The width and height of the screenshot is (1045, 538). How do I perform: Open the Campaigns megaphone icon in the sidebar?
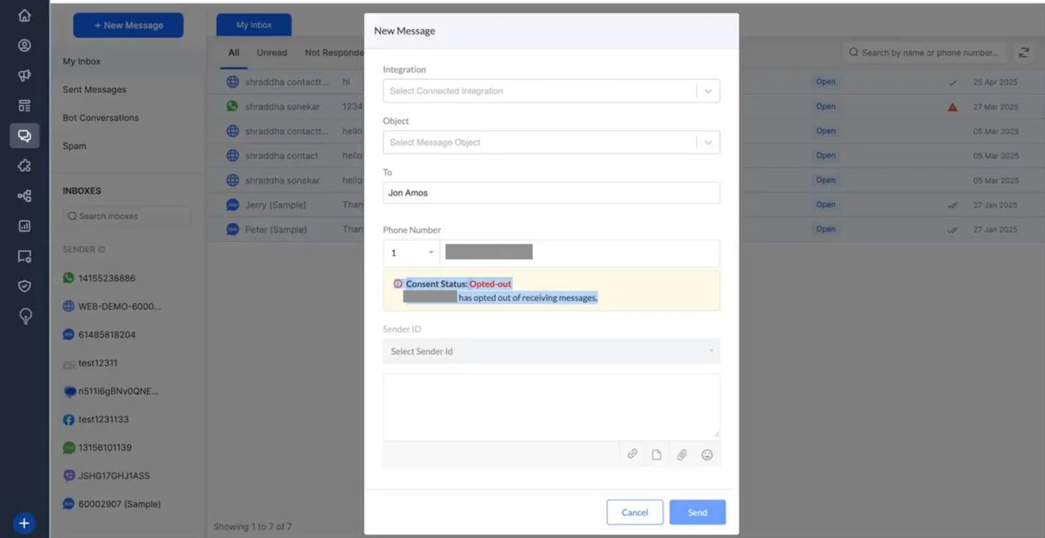(24, 75)
